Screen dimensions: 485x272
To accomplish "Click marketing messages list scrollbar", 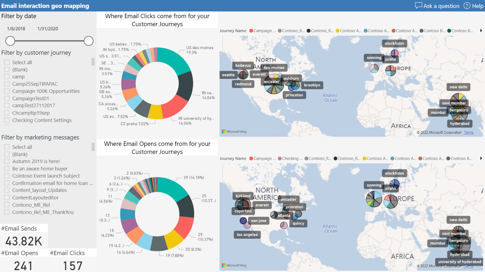I will point(93,147).
